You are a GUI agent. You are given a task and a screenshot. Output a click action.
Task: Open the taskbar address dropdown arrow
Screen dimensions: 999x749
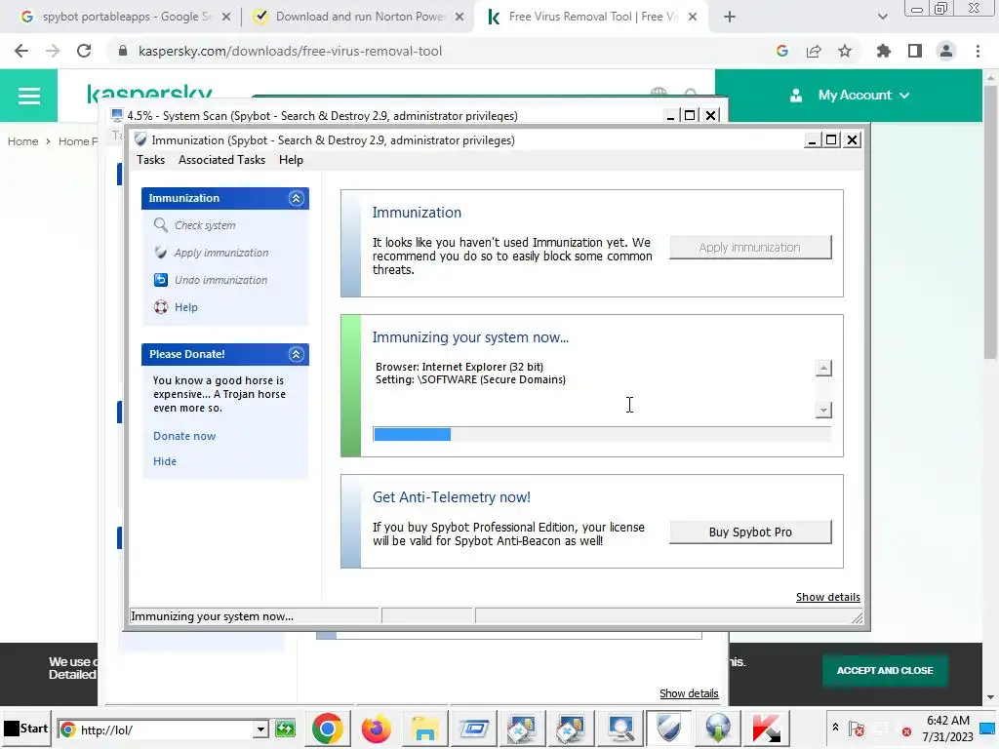click(260, 729)
